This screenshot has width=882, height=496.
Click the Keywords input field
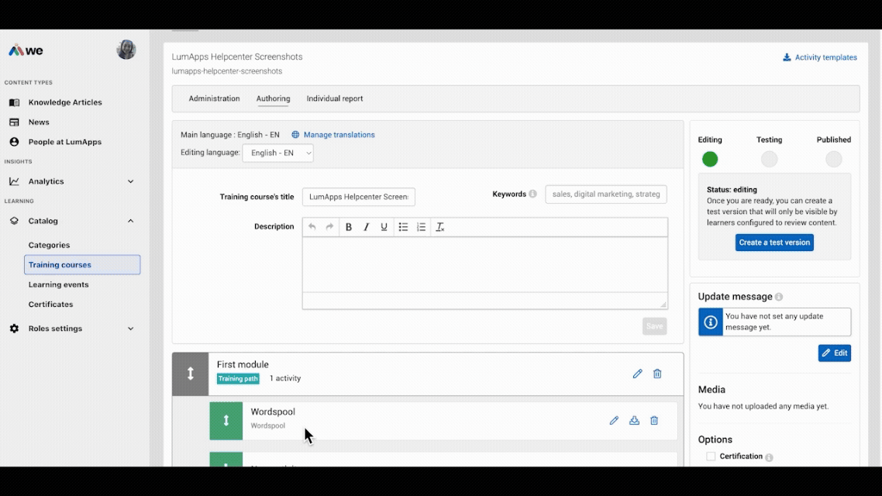coord(606,194)
